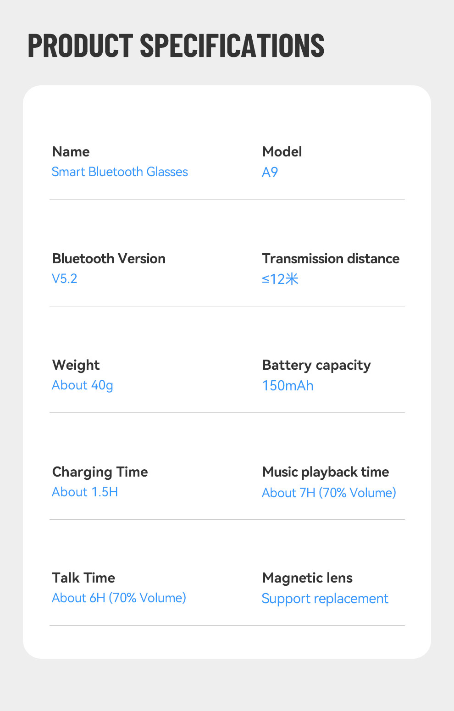Image resolution: width=454 pixels, height=711 pixels.
Task: Click the ≤12米 distance value
Action: coord(280,279)
